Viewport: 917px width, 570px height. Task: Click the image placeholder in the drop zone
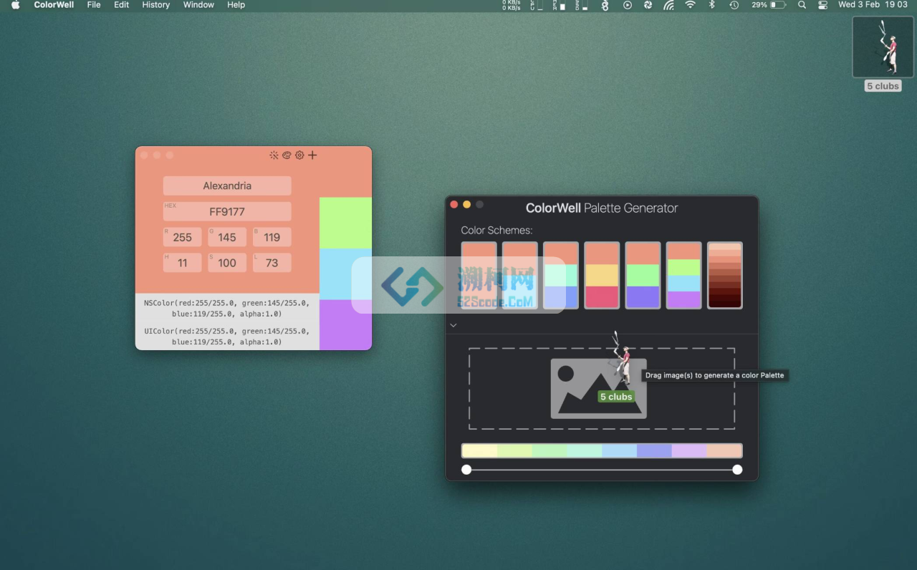598,388
